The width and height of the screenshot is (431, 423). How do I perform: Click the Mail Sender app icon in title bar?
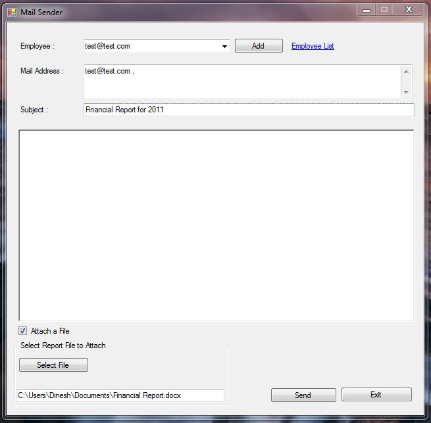tap(12, 12)
